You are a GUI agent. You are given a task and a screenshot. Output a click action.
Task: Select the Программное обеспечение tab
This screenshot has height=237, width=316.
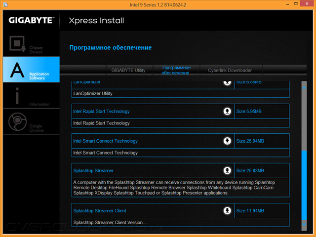176,70
